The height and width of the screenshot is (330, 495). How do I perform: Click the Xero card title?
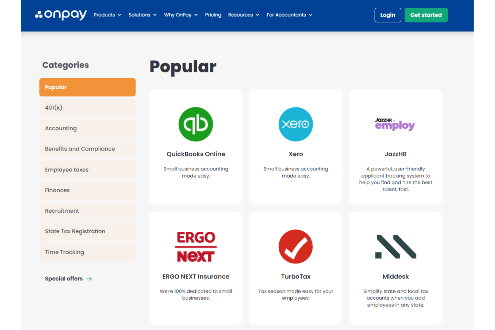point(296,154)
